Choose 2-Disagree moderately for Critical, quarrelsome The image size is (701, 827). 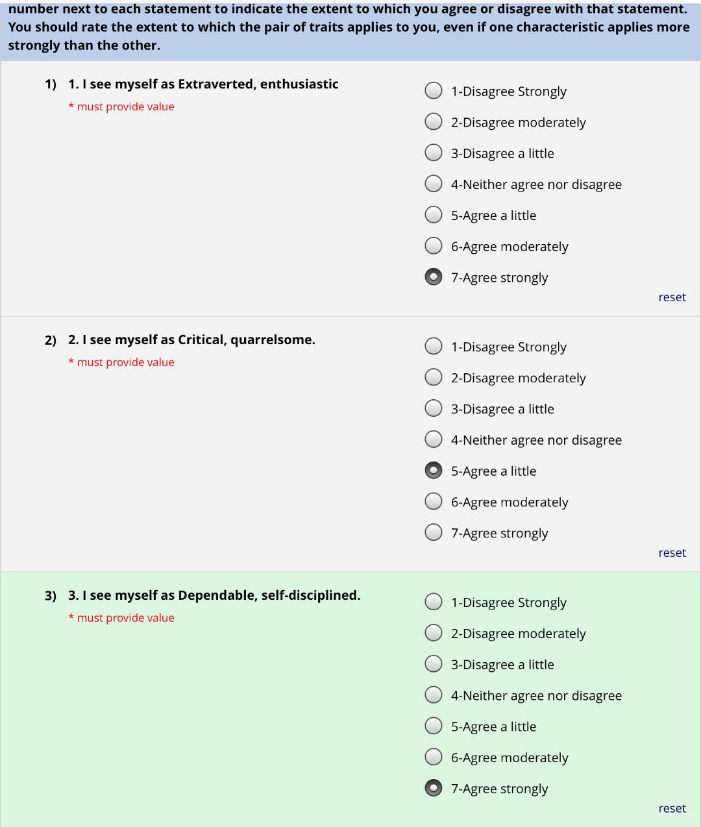434,378
